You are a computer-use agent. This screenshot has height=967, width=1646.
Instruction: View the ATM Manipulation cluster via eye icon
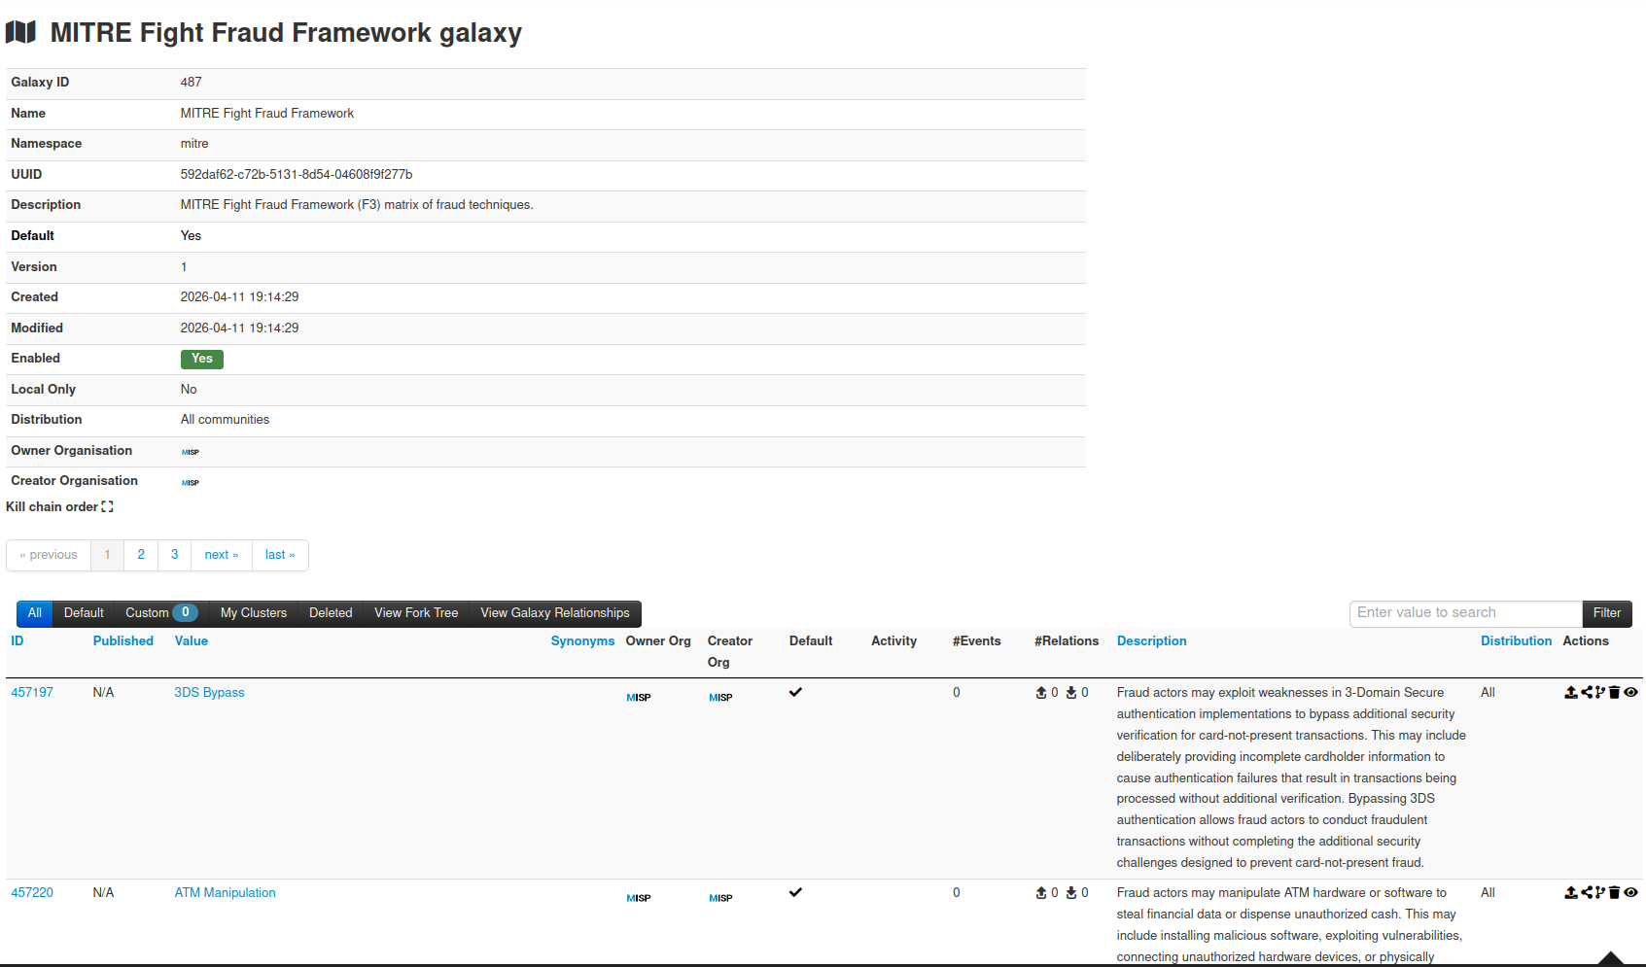click(1631, 893)
